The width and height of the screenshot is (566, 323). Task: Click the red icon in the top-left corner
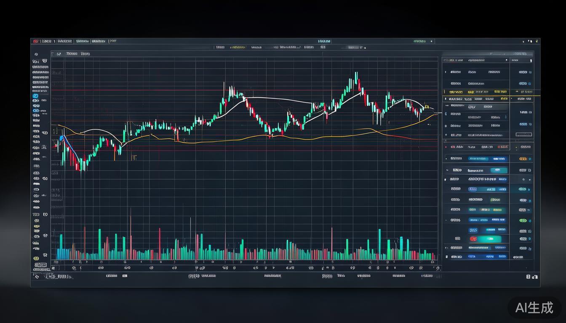(36, 42)
